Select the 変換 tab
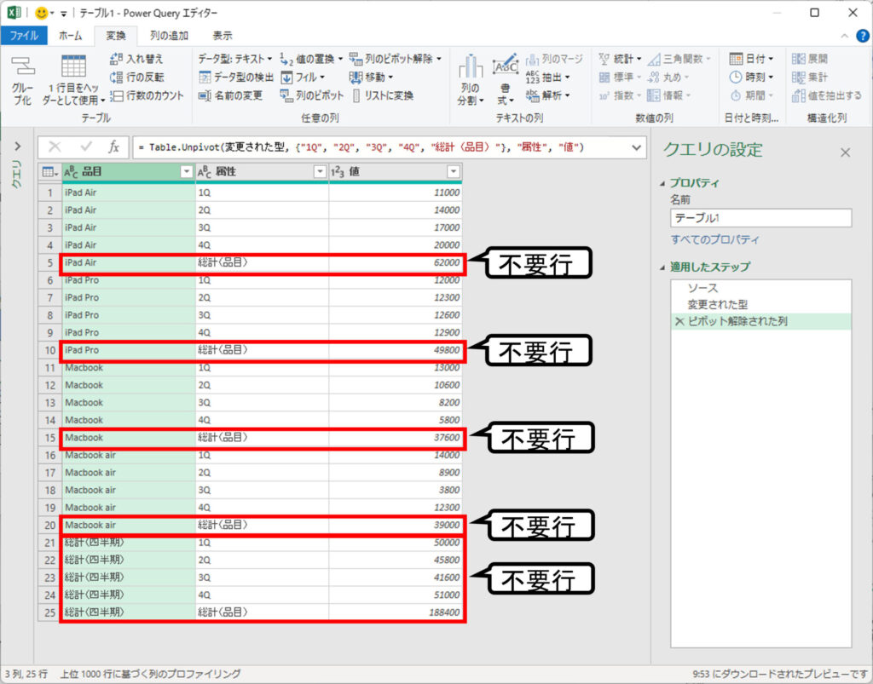 pos(116,36)
